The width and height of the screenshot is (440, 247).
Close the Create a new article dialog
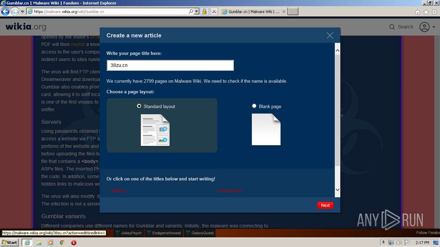(x=330, y=35)
